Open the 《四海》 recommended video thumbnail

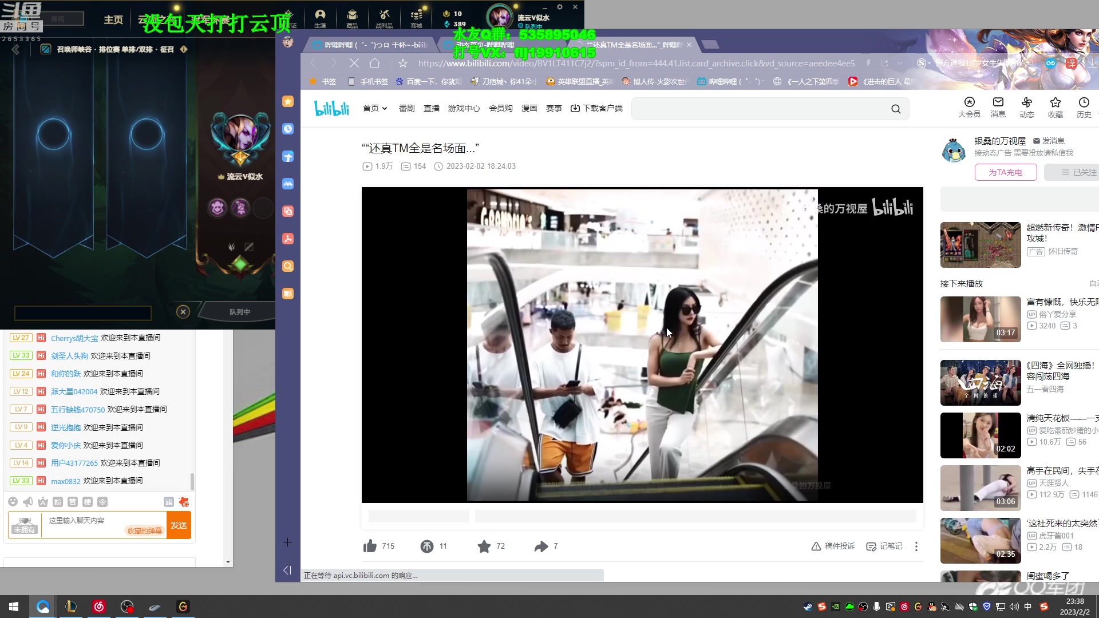981,383
